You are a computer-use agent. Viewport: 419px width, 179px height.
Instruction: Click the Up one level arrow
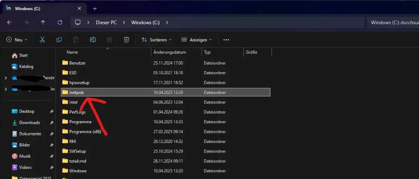click(x=43, y=23)
